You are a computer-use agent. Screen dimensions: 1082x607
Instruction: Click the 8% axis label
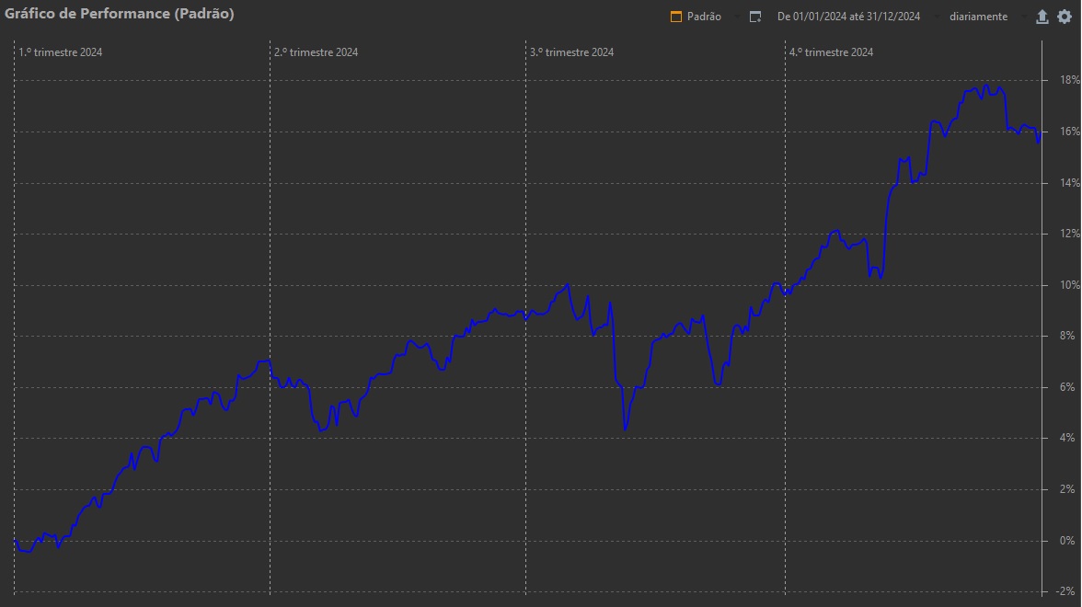click(x=1067, y=336)
